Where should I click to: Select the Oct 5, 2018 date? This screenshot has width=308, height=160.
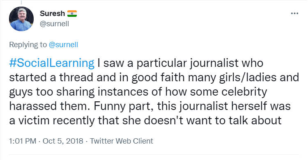tap(63, 141)
